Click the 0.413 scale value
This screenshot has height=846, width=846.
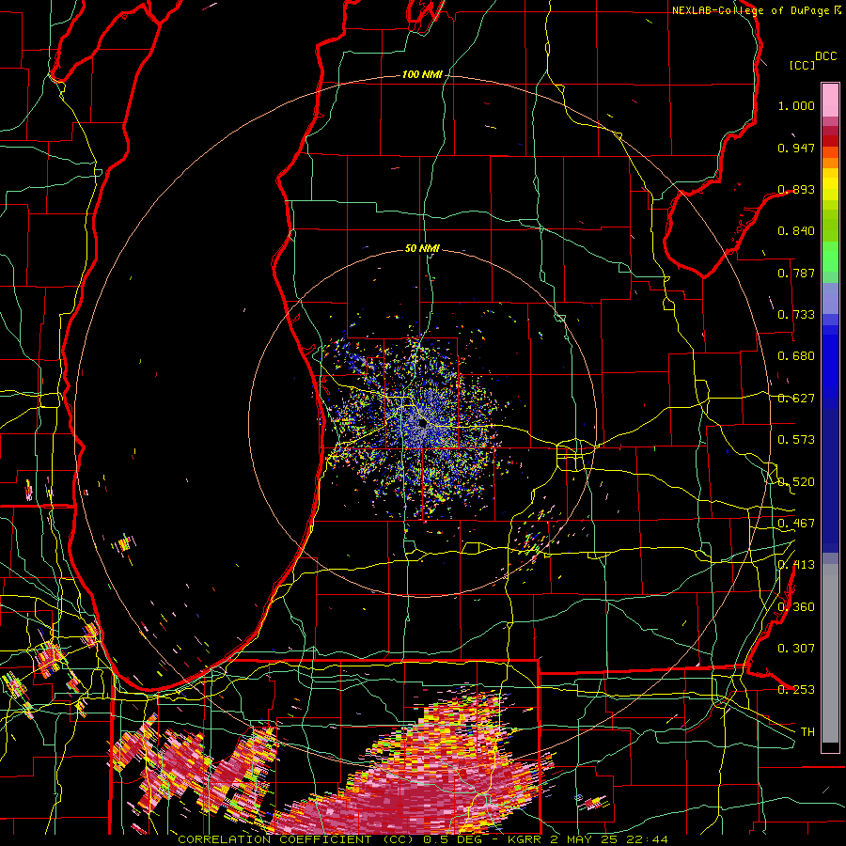pyautogui.click(x=796, y=565)
